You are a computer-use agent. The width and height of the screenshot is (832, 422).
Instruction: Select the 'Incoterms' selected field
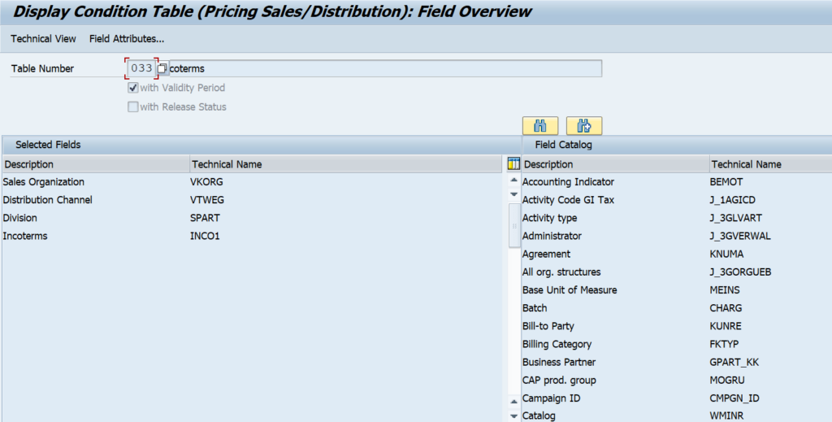tap(25, 236)
